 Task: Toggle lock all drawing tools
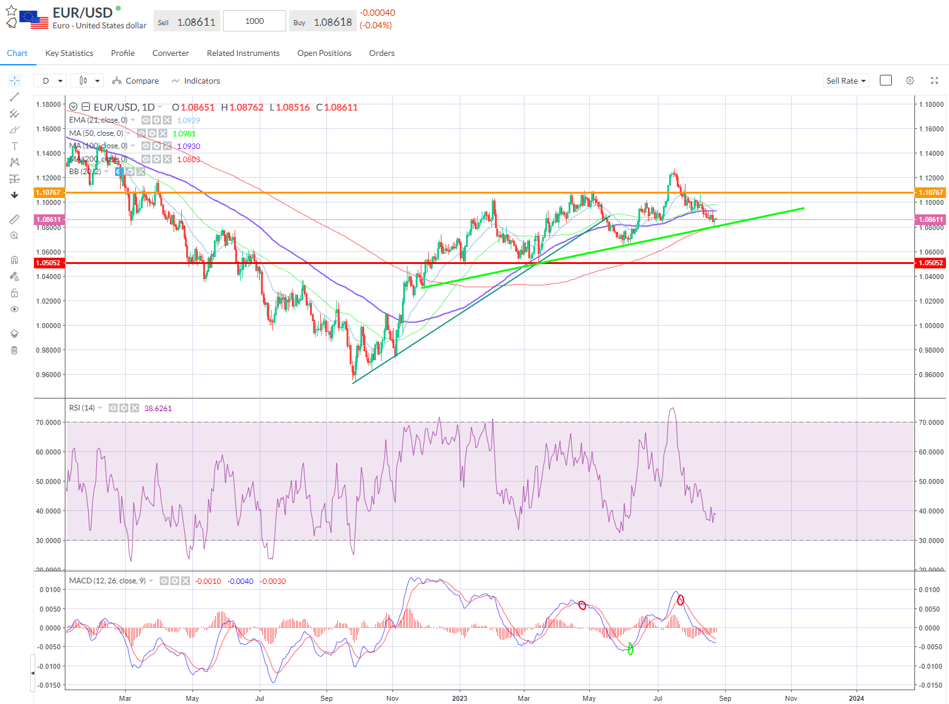14,293
